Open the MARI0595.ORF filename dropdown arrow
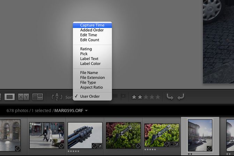This screenshot has width=234, height=156. pyautogui.click(x=86, y=111)
